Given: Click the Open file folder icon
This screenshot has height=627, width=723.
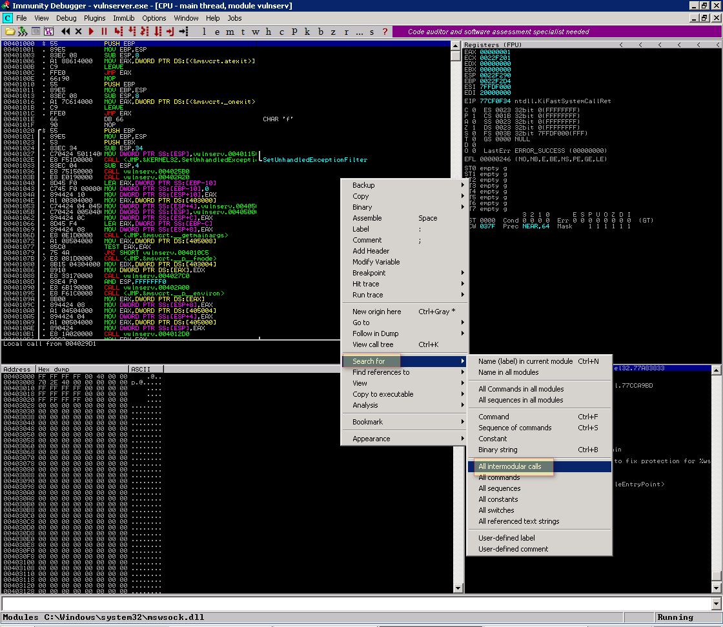Looking at the screenshot, I should click(x=10, y=32).
